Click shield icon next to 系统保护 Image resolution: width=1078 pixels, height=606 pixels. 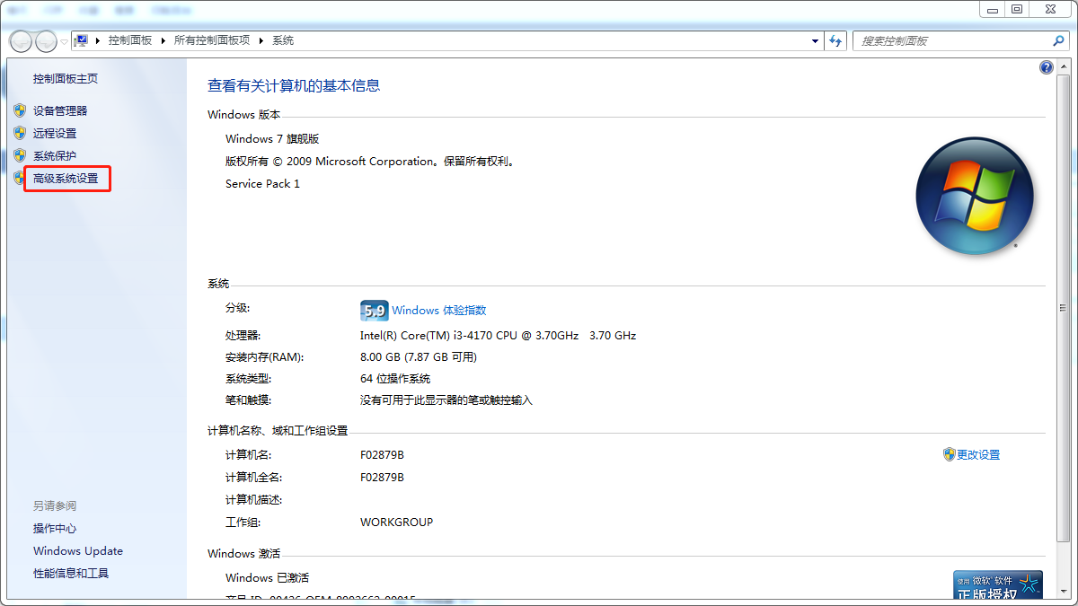[x=20, y=155]
